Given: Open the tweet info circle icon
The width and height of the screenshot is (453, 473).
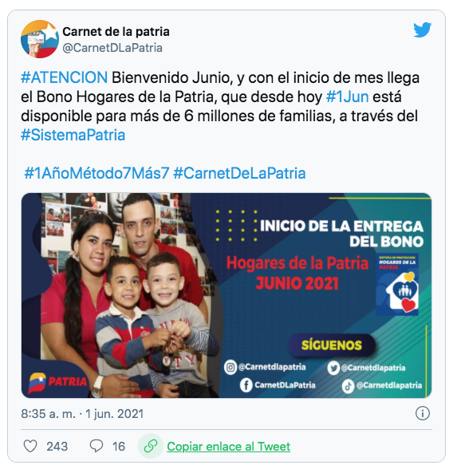Looking at the screenshot, I should (x=422, y=413).
